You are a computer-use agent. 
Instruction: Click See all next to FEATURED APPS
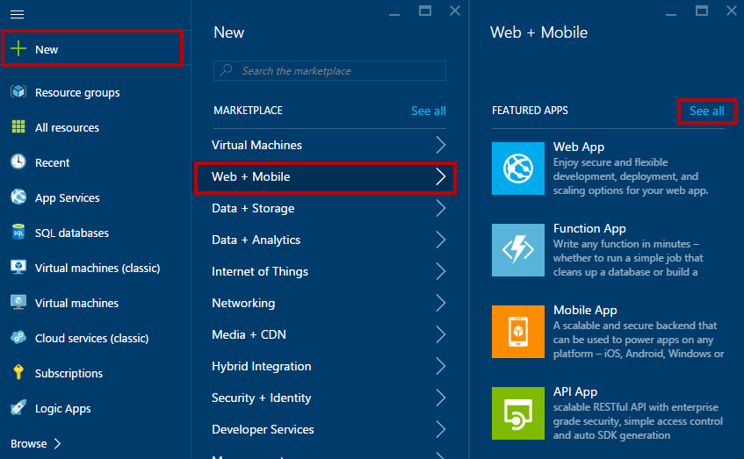706,111
